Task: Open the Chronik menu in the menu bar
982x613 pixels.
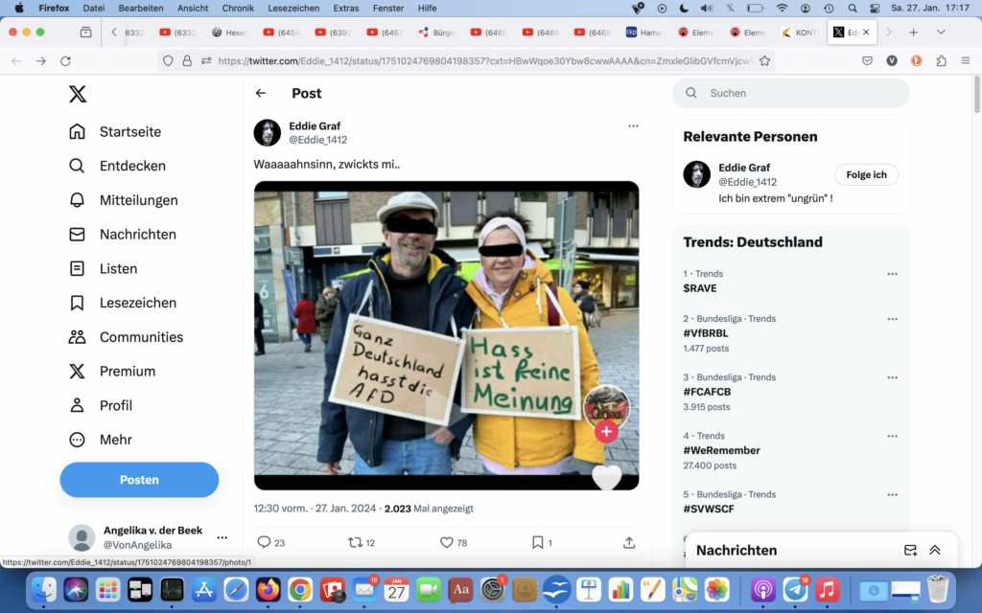Action: point(238,8)
